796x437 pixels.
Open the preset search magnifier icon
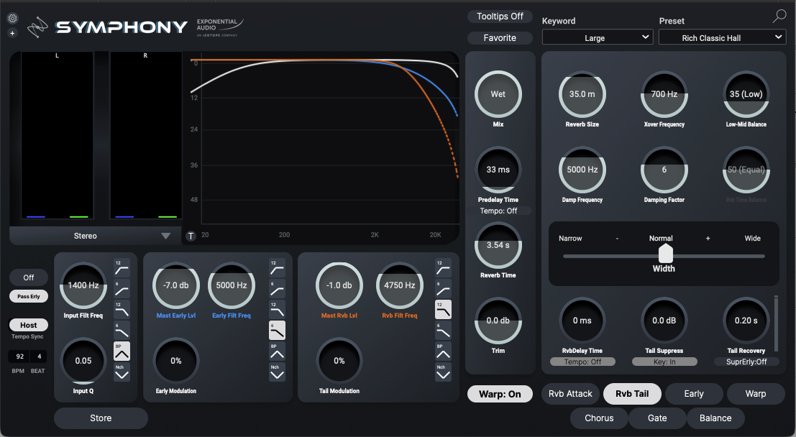click(779, 17)
